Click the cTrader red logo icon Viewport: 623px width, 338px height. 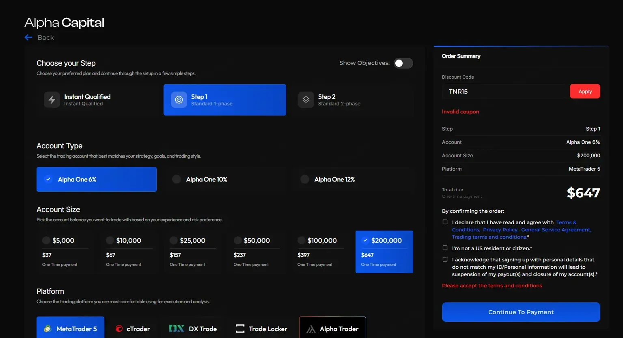tap(119, 329)
